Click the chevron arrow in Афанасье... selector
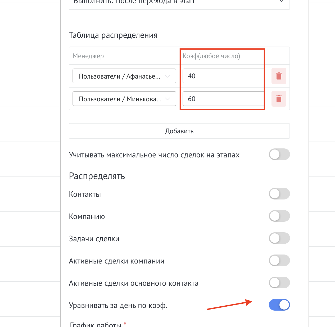Viewport: 335px width, 327px height. 167,76
